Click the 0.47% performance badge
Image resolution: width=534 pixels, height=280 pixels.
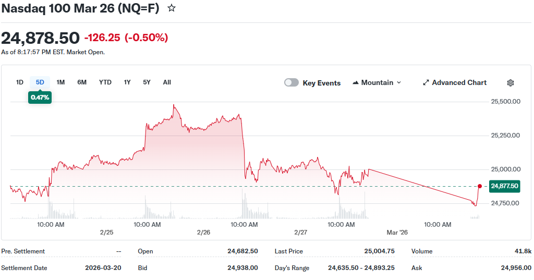40,98
